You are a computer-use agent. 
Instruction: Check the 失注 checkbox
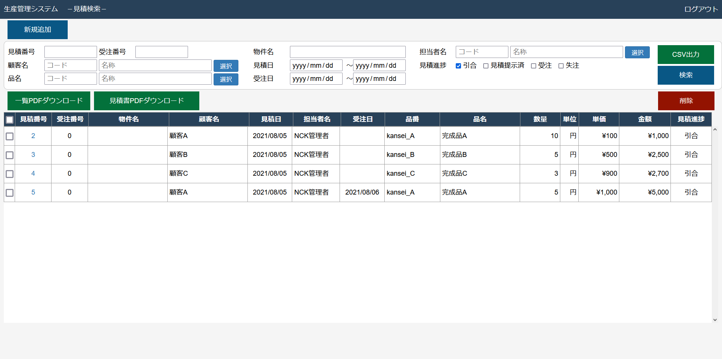[x=561, y=66]
